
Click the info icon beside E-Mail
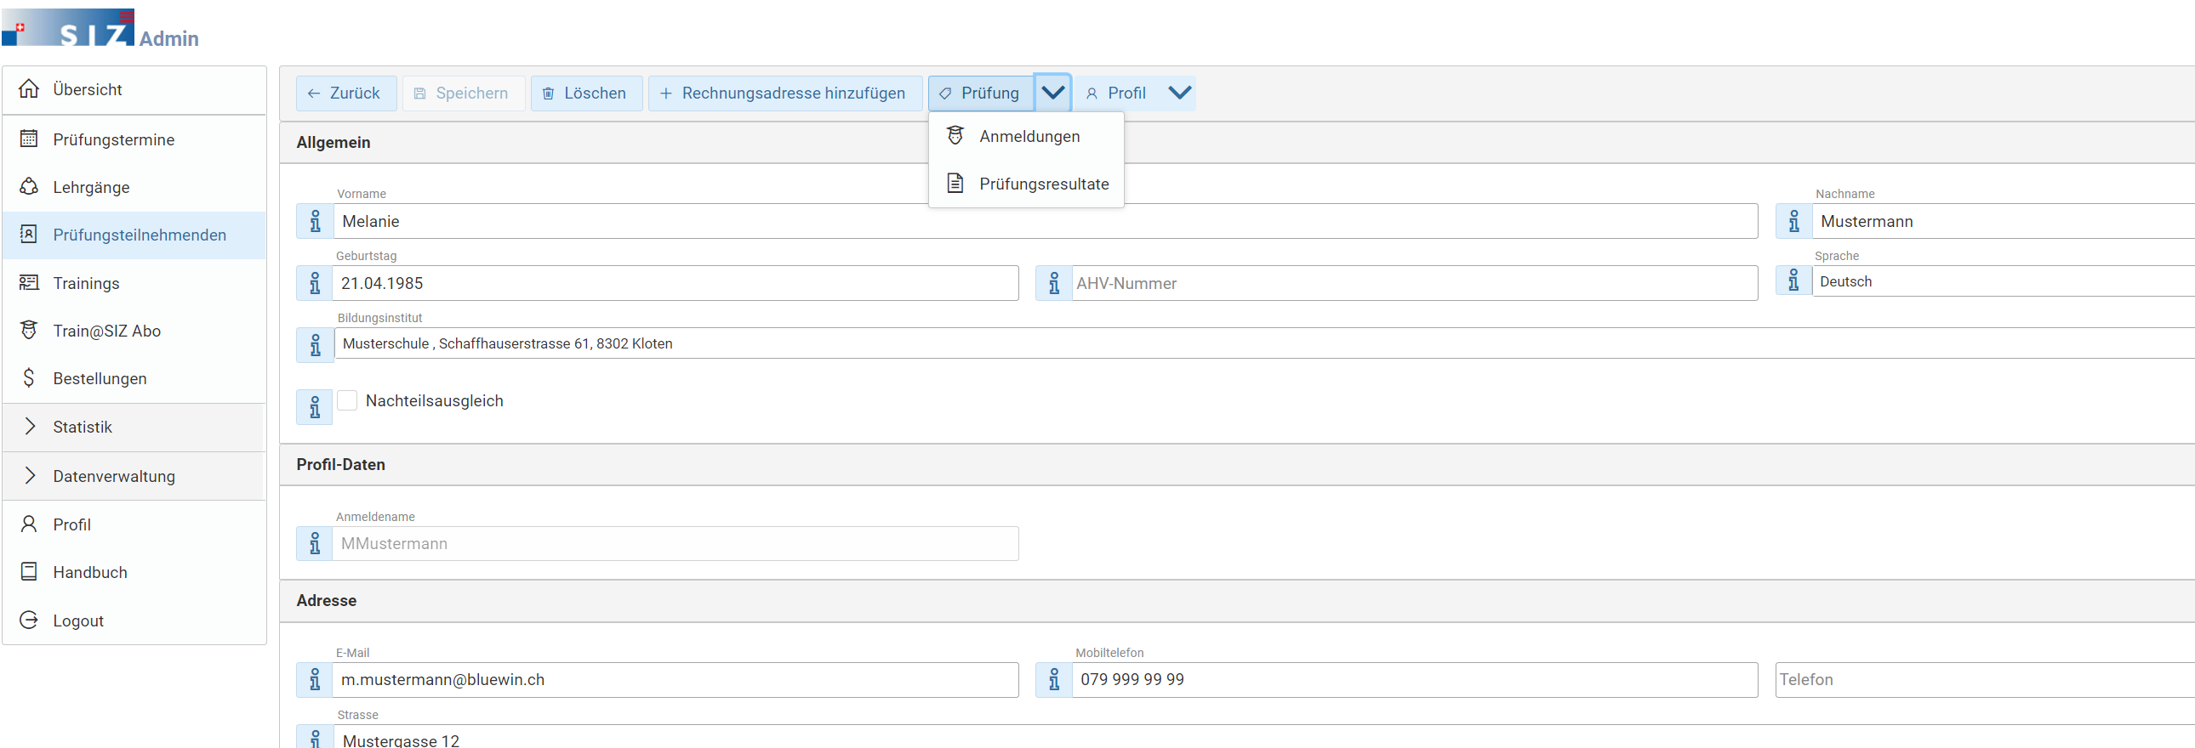[315, 679]
